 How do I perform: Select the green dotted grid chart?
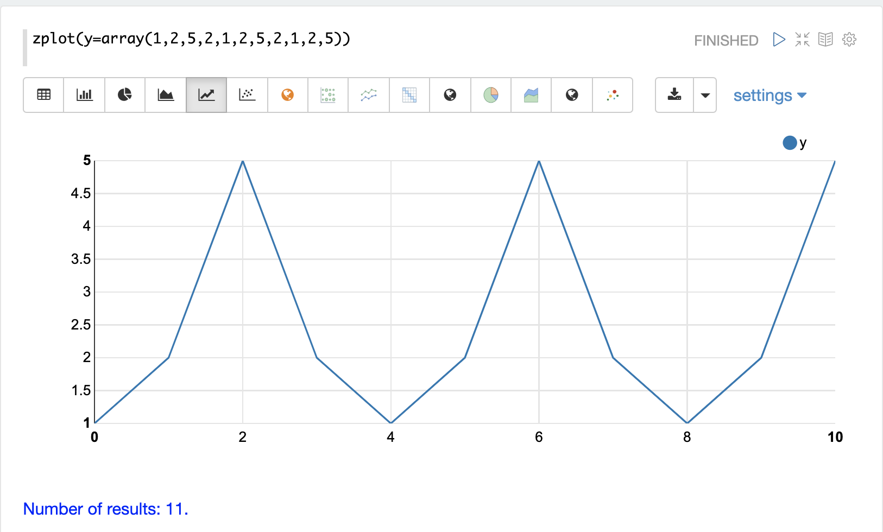click(x=328, y=95)
